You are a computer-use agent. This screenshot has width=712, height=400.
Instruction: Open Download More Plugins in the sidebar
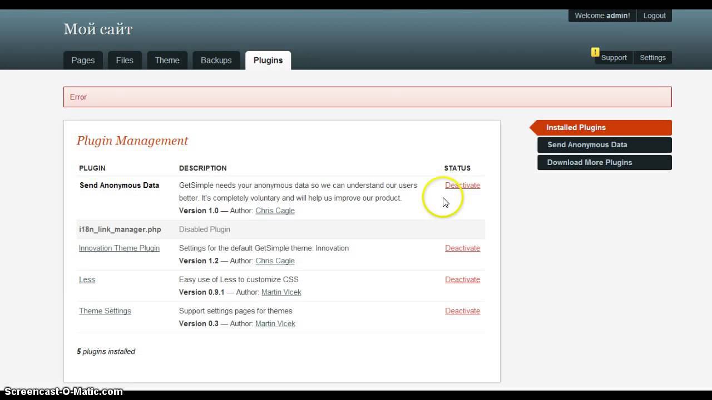point(605,162)
